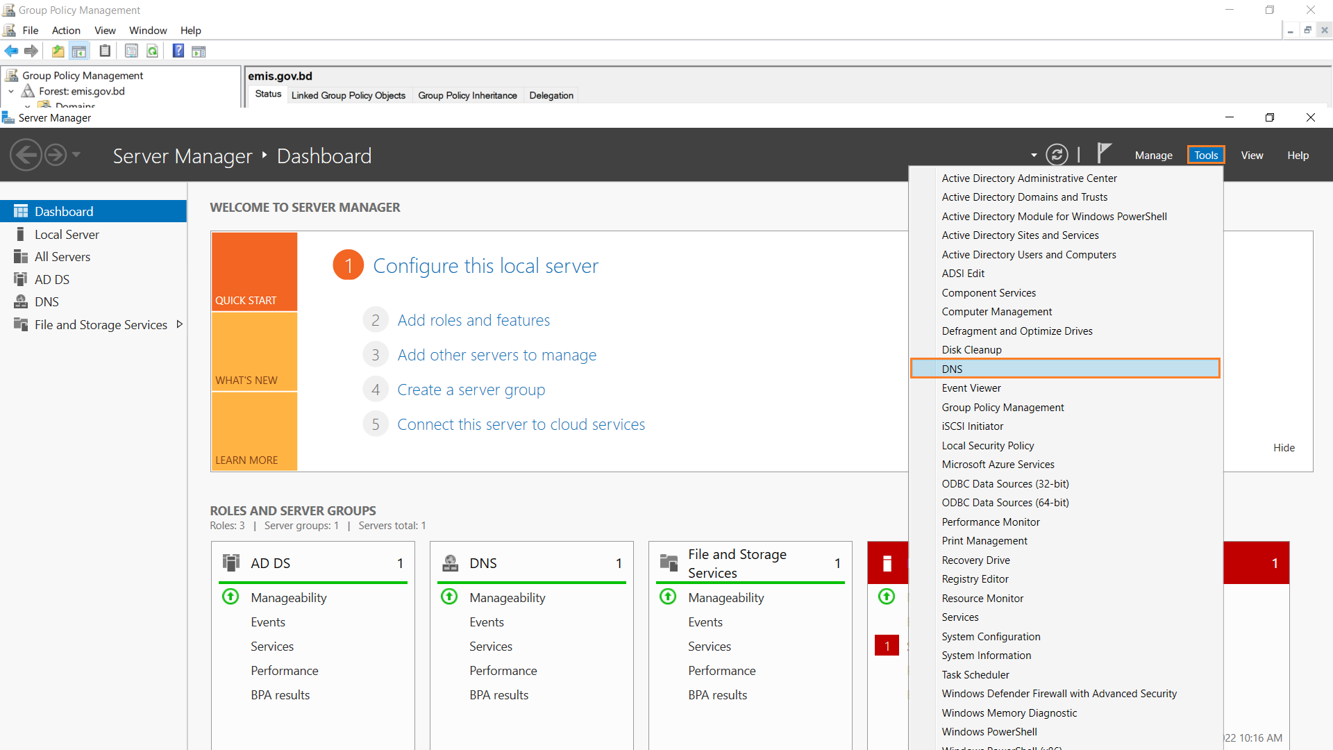1333x750 pixels.
Task: Click green Manageability status icon in AD DS tile
Action: coord(230,597)
